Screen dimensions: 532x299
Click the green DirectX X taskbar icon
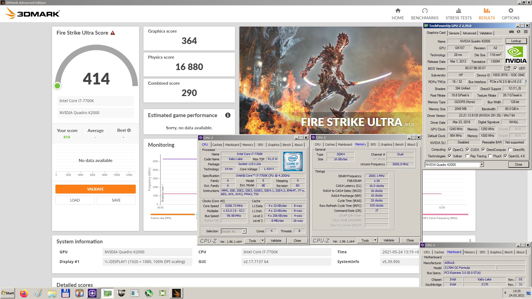[x=163, y=293]
